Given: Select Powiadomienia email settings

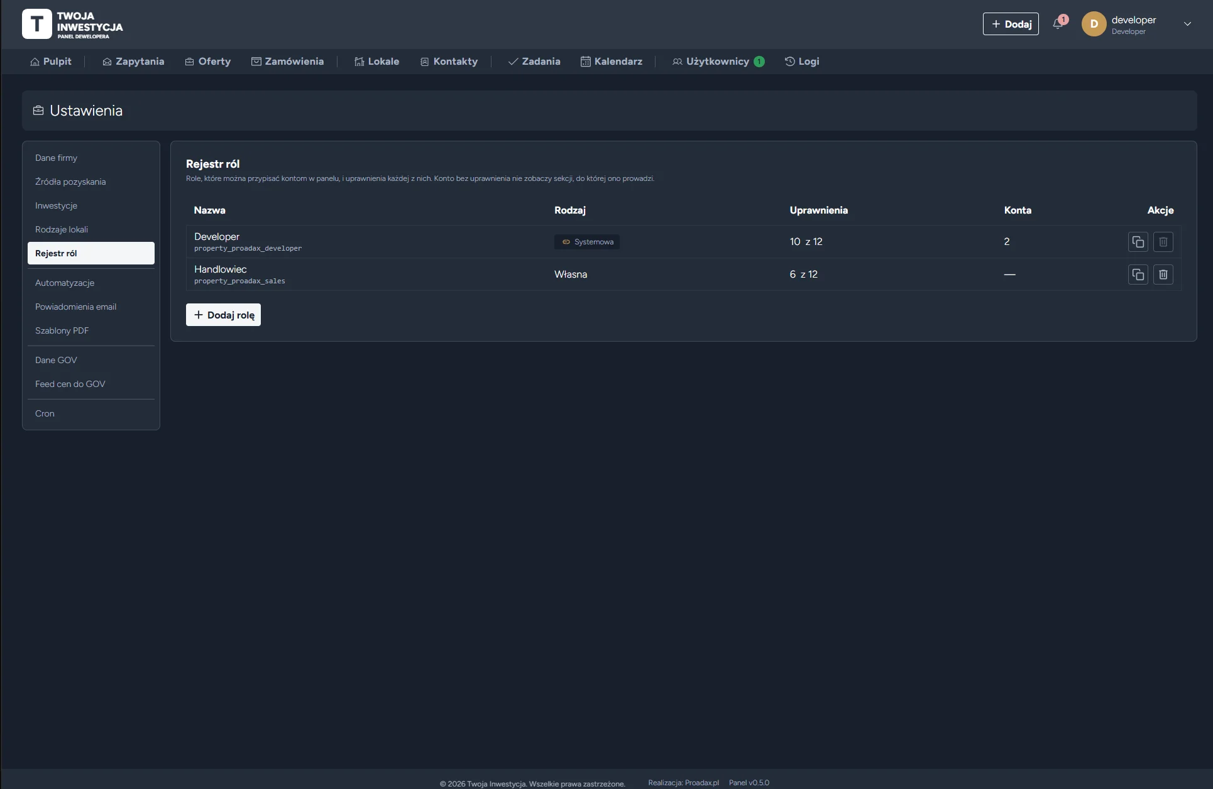Looking at the screenshot, I should (91, 307).
